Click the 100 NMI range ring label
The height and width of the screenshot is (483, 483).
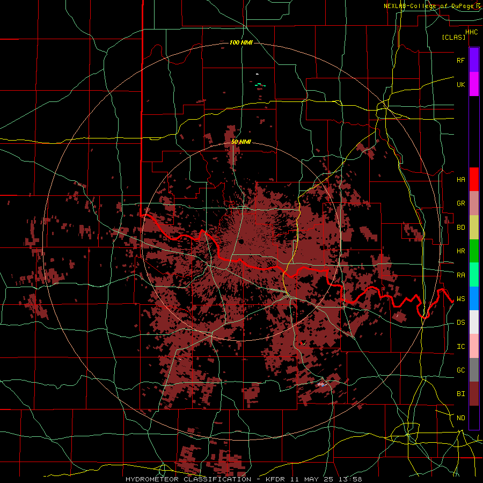tap(241, 42)
